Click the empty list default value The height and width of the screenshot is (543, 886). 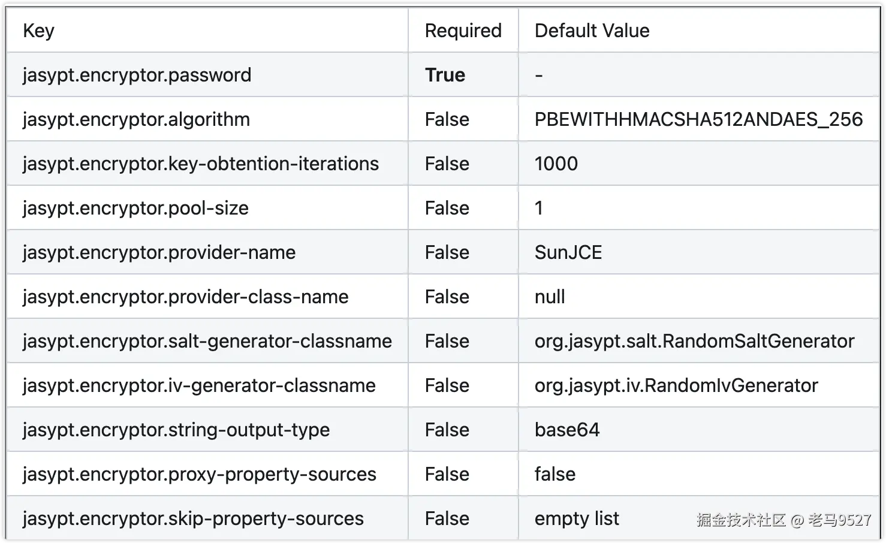pyautogui.click(x=577, y=518)
